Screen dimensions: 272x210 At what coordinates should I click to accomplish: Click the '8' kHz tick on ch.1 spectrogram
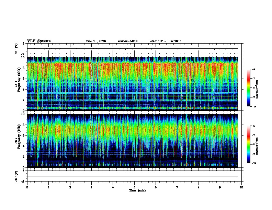[24, 68]
